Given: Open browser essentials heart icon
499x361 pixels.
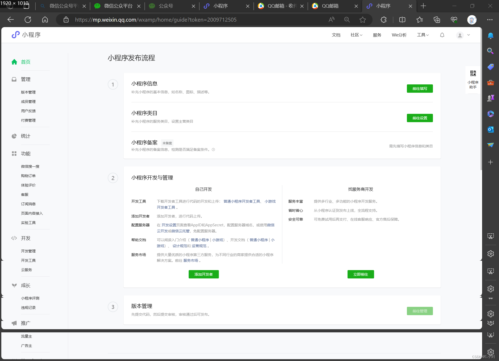Looking at the screenshot, I should tap(454, 20).
